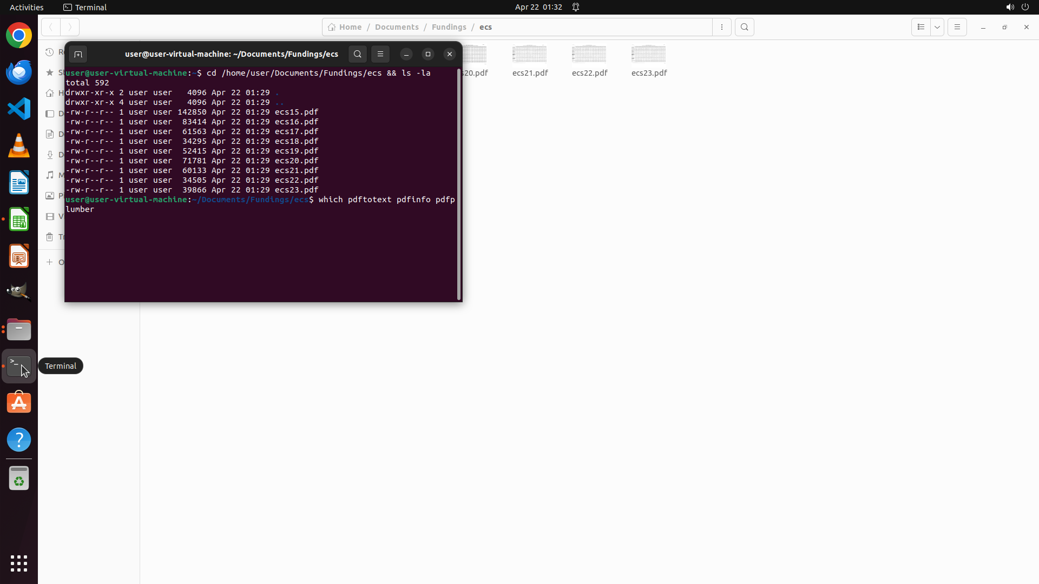Click the terminal vertical scrollbar
This screenshot has width=1039, height=584.
pos(459,184)
